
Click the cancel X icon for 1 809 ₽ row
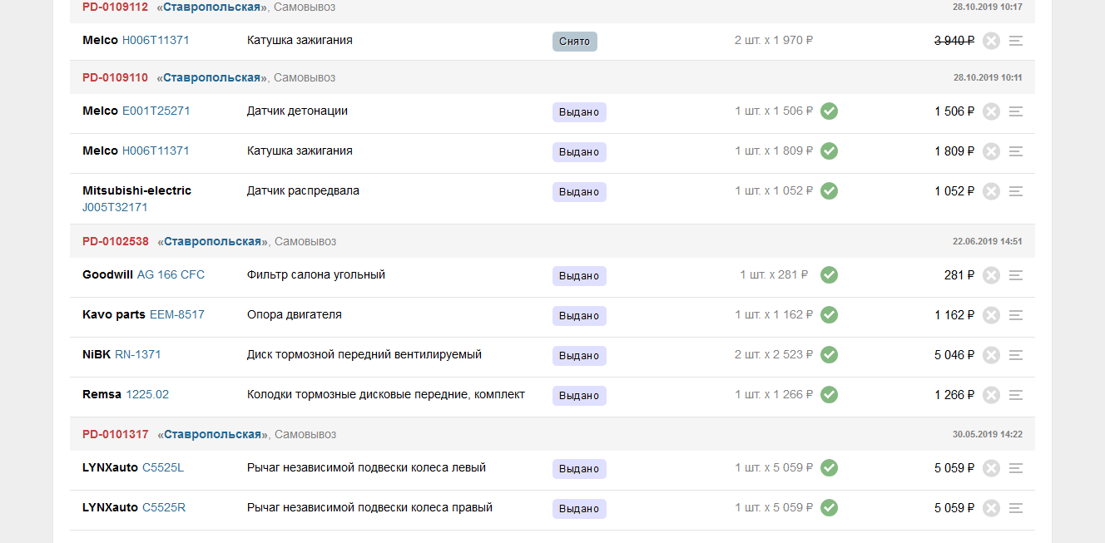tap(991, 151)
